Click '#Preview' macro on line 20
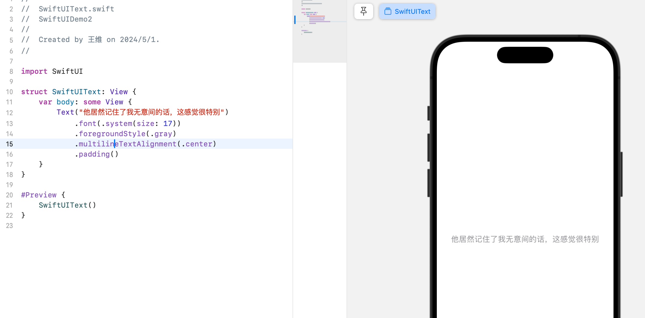 point(39,195)
